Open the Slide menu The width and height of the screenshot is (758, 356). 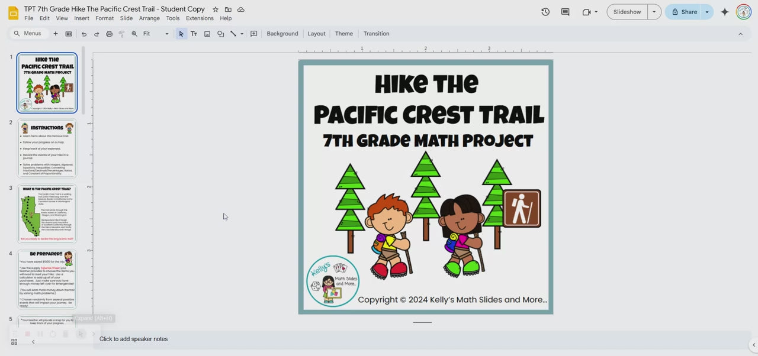point(126,18)
